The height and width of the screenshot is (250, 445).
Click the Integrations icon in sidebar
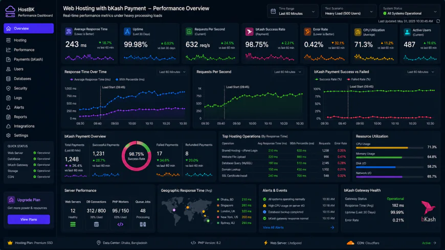[x=9, y=126]
